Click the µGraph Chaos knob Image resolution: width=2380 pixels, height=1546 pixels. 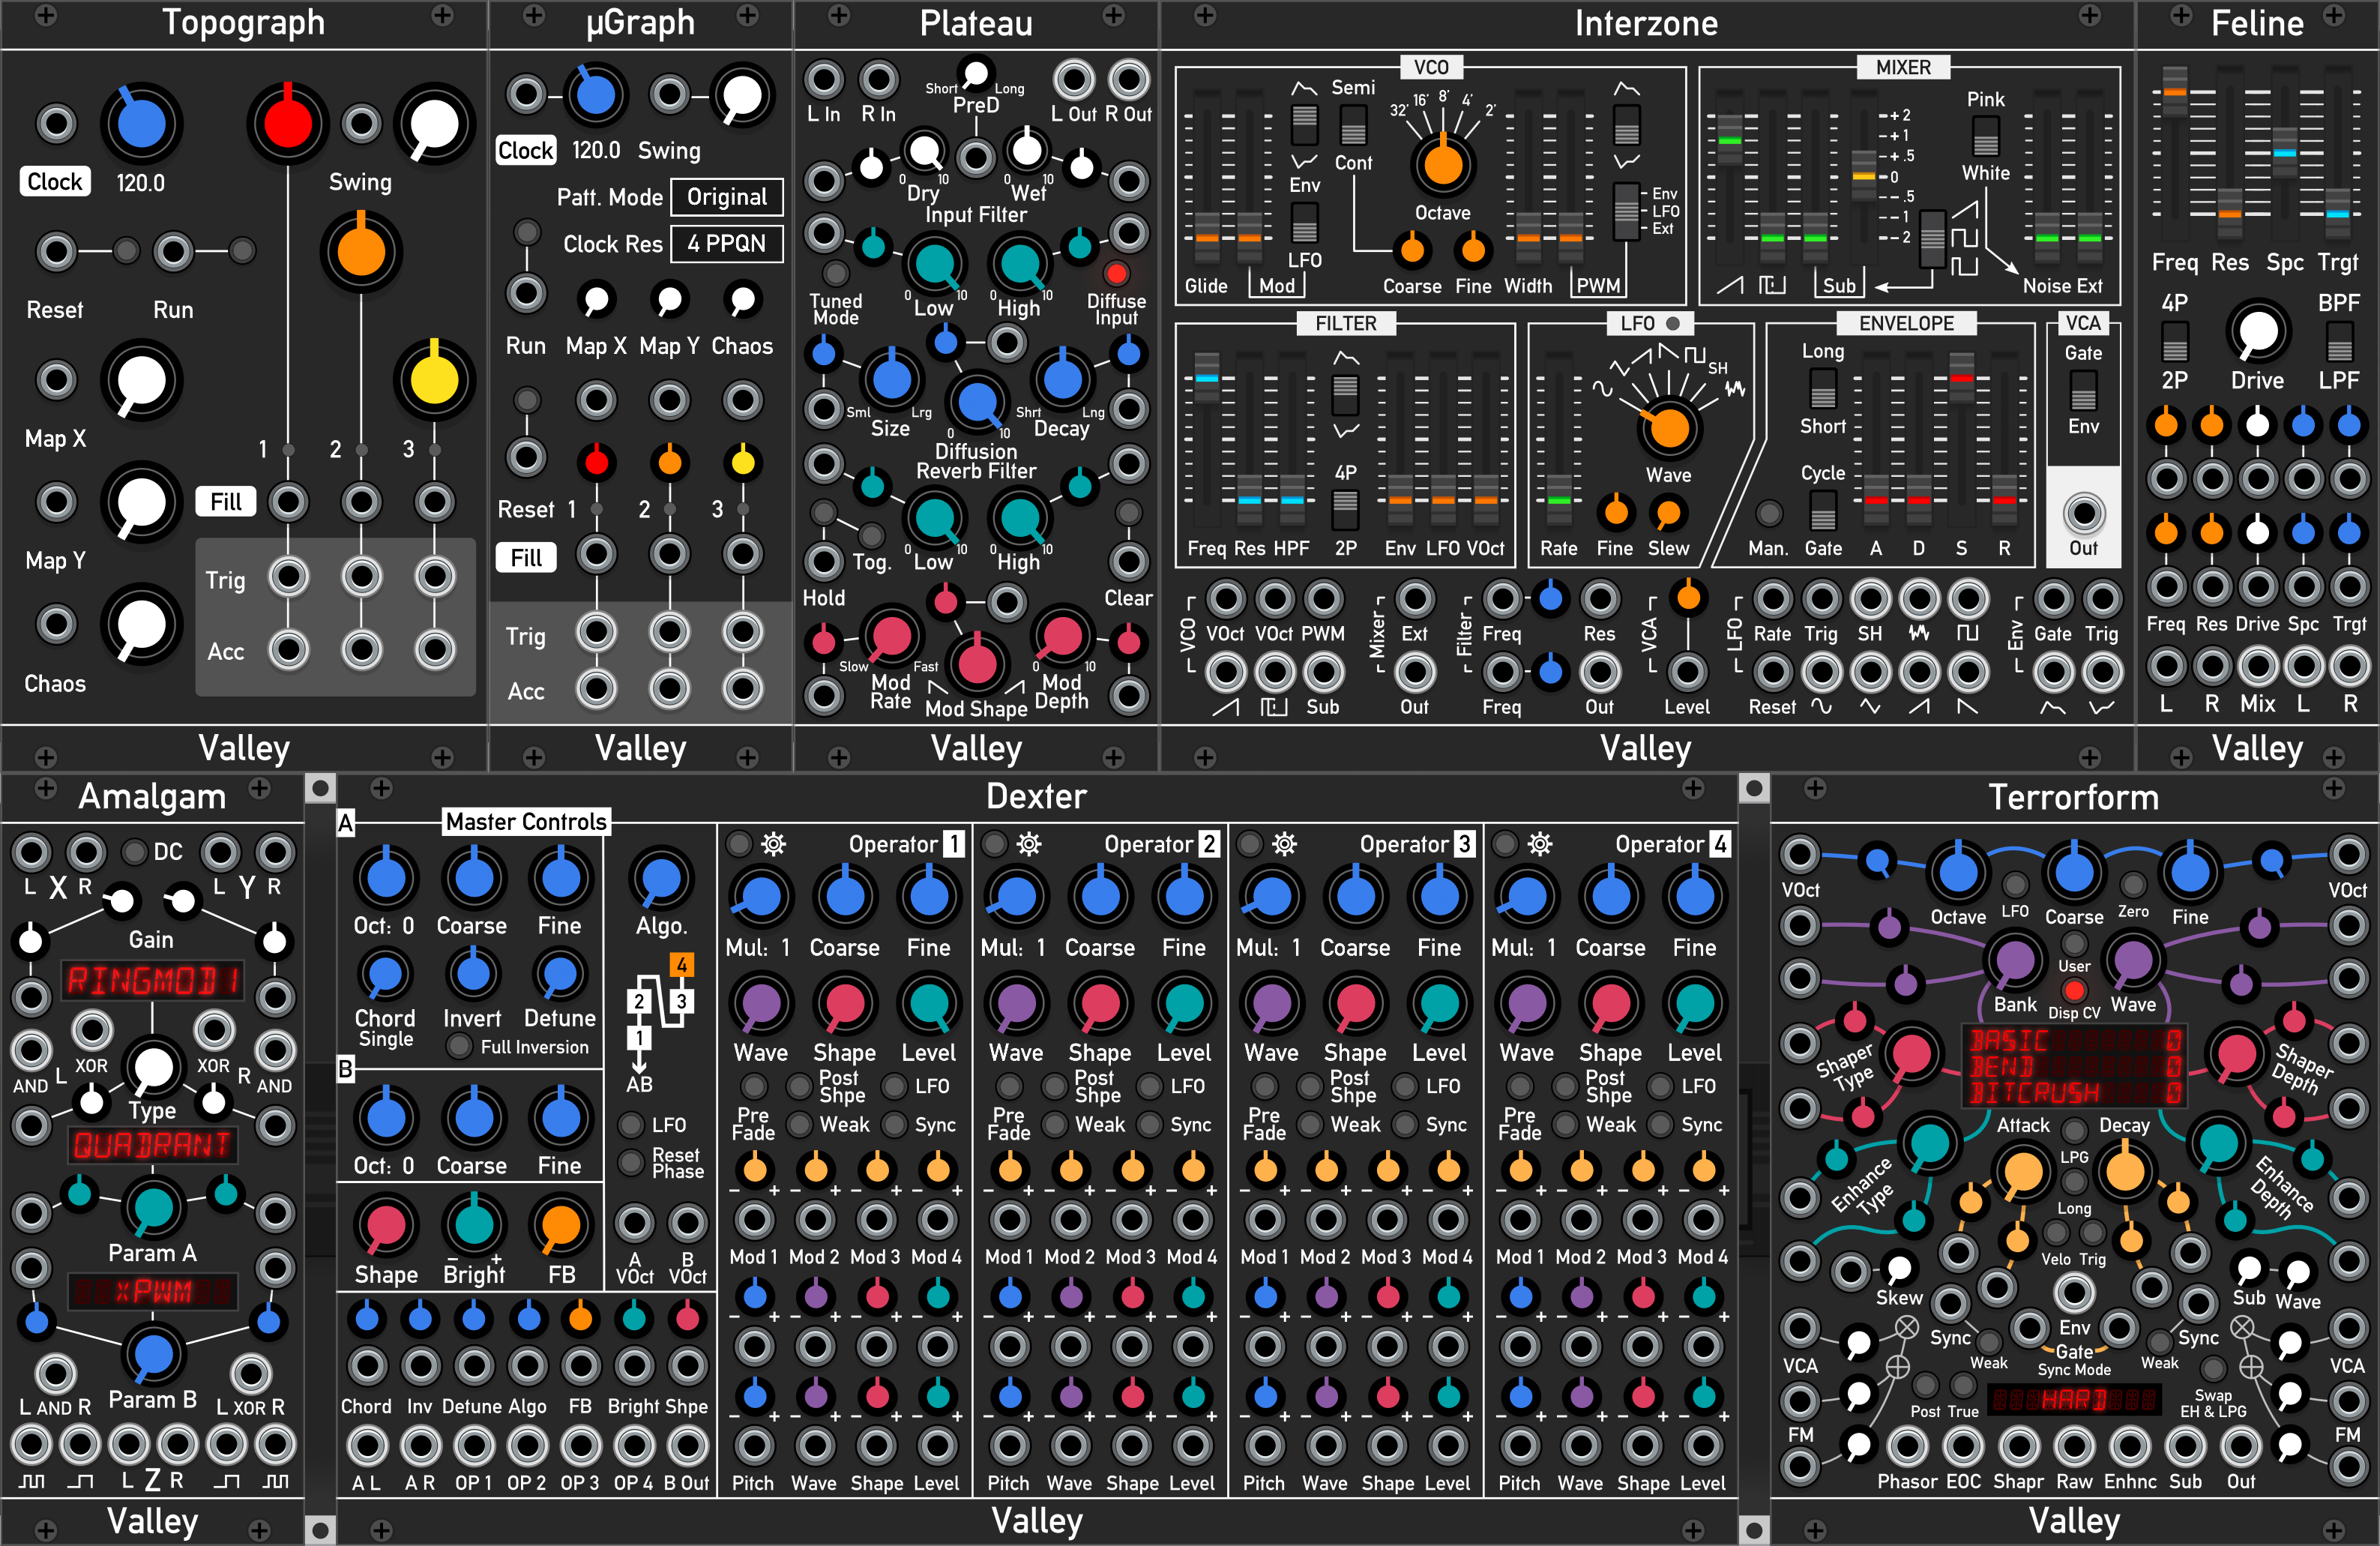pos(742,300)
